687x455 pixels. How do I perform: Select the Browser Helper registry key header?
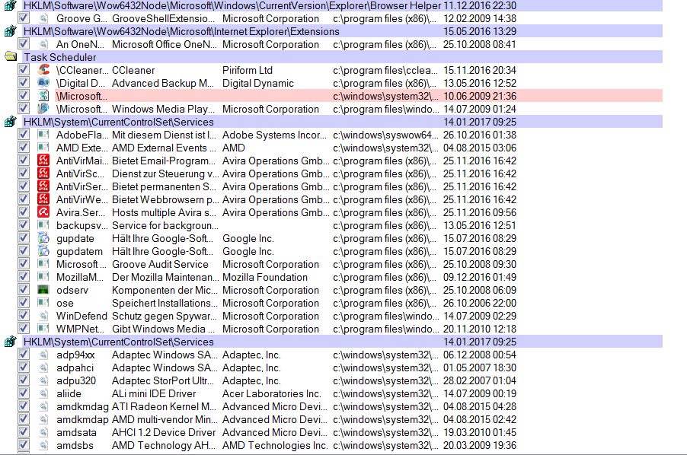(343, 5)
